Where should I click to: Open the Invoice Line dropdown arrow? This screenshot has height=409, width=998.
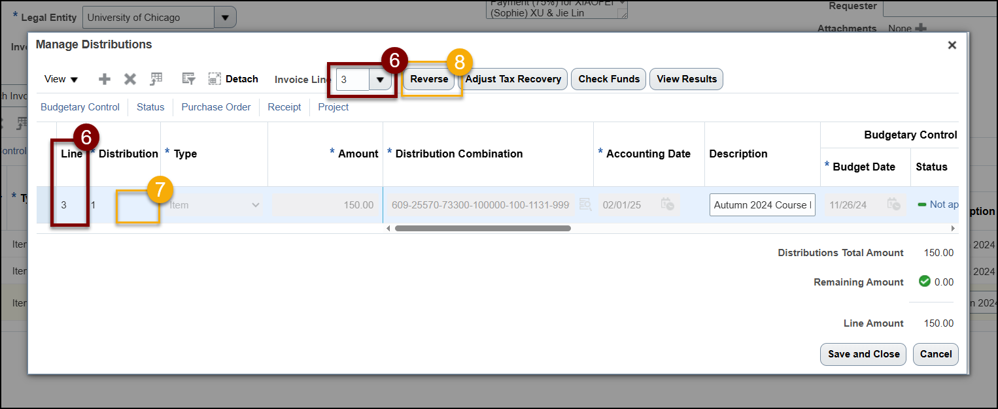[x=380, y=80]
